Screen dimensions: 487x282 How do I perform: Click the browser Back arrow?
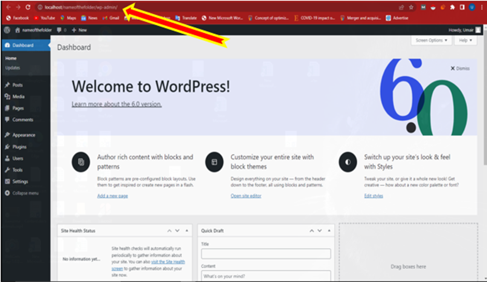[8, 7]
